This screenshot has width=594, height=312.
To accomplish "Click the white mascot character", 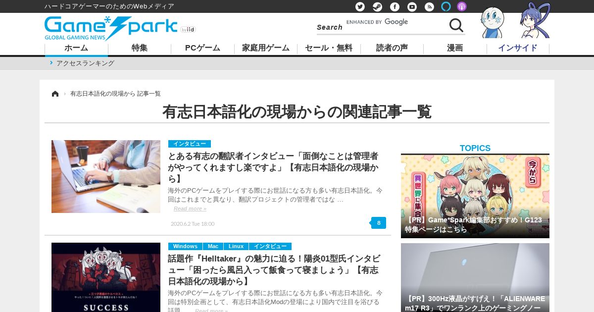I will pyautogui.click(x=493, y=23).
